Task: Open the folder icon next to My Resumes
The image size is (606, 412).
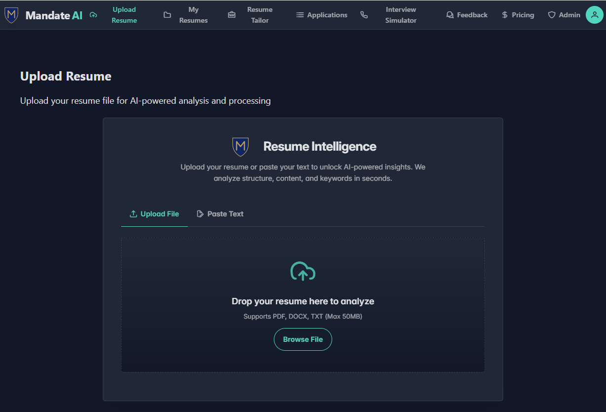Action: click(167, 15)
